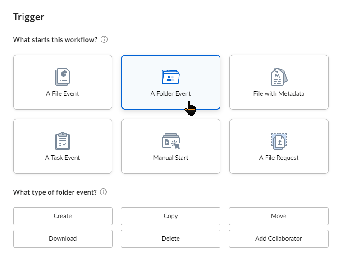Click the 'File with Metadata' label

(279, 93)
